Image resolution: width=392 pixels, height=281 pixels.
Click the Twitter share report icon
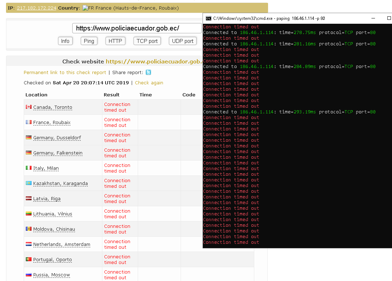(x=148, y=72)
